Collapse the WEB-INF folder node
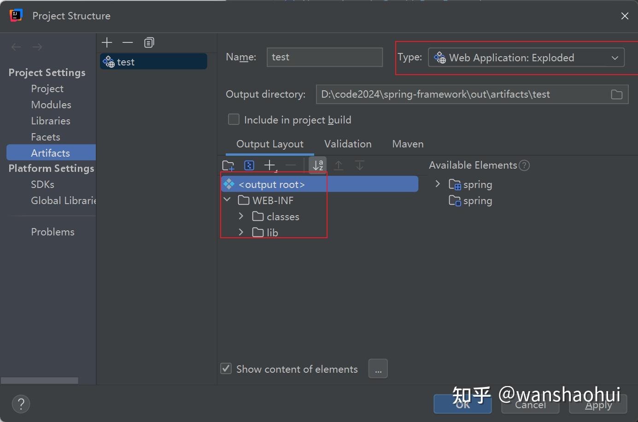 pyautogui.click(x=226, y=200)
